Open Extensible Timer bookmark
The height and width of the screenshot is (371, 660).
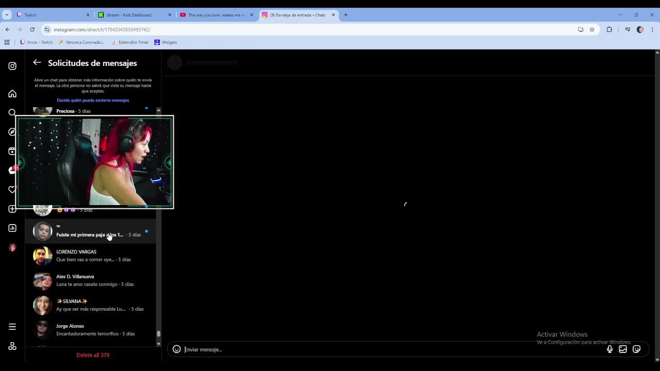coord(129,42)
